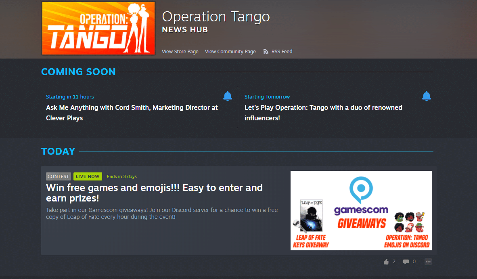Go to View Community Page

coord(230,51)
